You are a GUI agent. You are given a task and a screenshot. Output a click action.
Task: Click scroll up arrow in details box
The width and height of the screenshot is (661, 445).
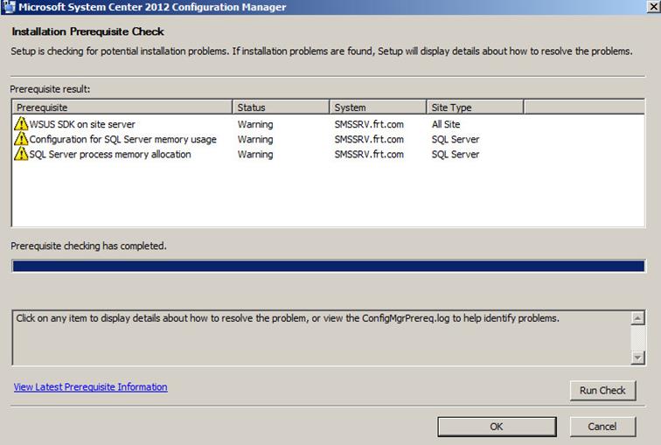click(637, 317)
